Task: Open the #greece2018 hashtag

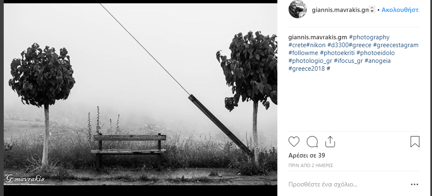Action: (x=307, y=69)
